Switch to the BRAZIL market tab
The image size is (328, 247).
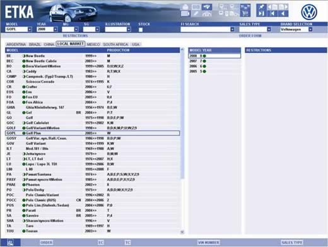[35, 44]
